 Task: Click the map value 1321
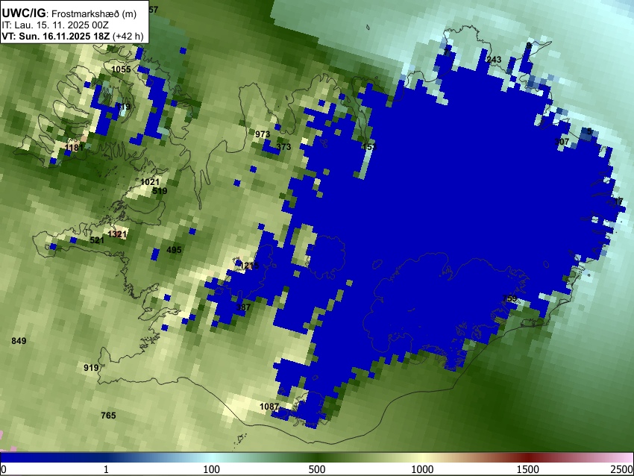point(117,234)
